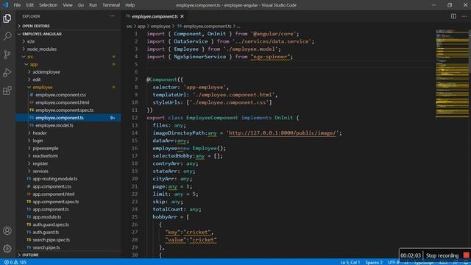Click the 'Spaces: 2' status entry
Image resolution: width=471 pixels, height=265 pixels.
click(x=374, y=262)
